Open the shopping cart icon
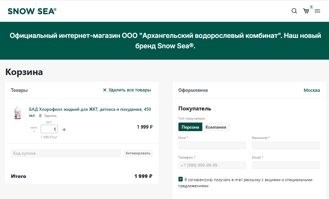 306,11
